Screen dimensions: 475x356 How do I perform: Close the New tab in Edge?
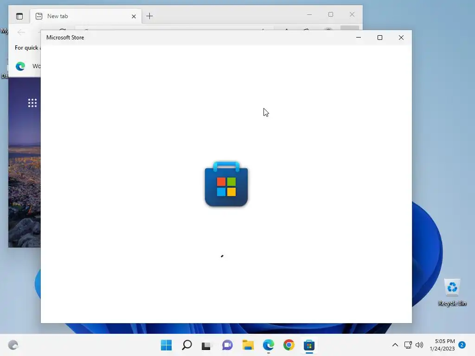134,16
